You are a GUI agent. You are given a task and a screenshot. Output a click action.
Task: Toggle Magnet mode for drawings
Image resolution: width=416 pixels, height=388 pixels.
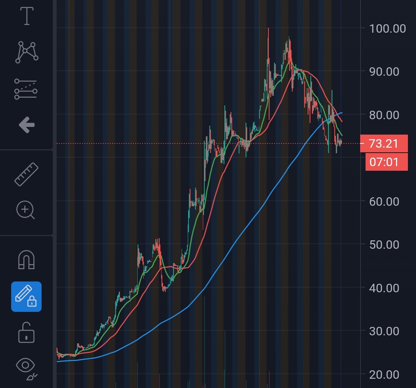[26, 260]
